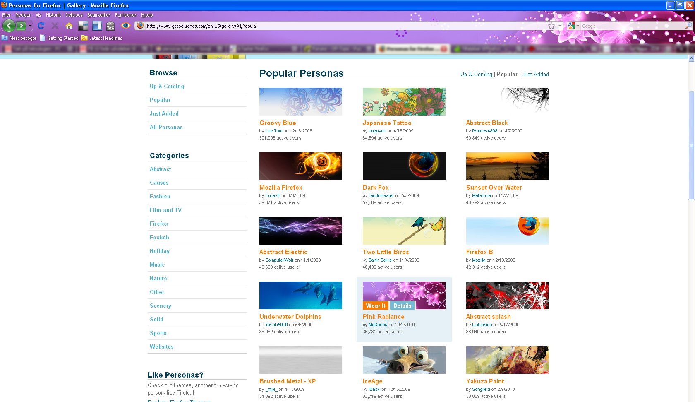Open the Underwater Dolphins thumbnail
The image size is (695, 402).
click(x=301, y=295)
